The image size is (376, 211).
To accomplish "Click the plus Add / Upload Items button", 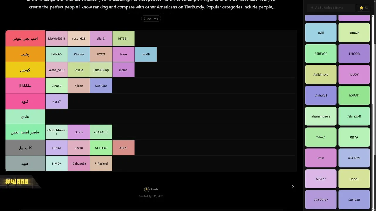I will pyautogui.click(x=330, y=8).
